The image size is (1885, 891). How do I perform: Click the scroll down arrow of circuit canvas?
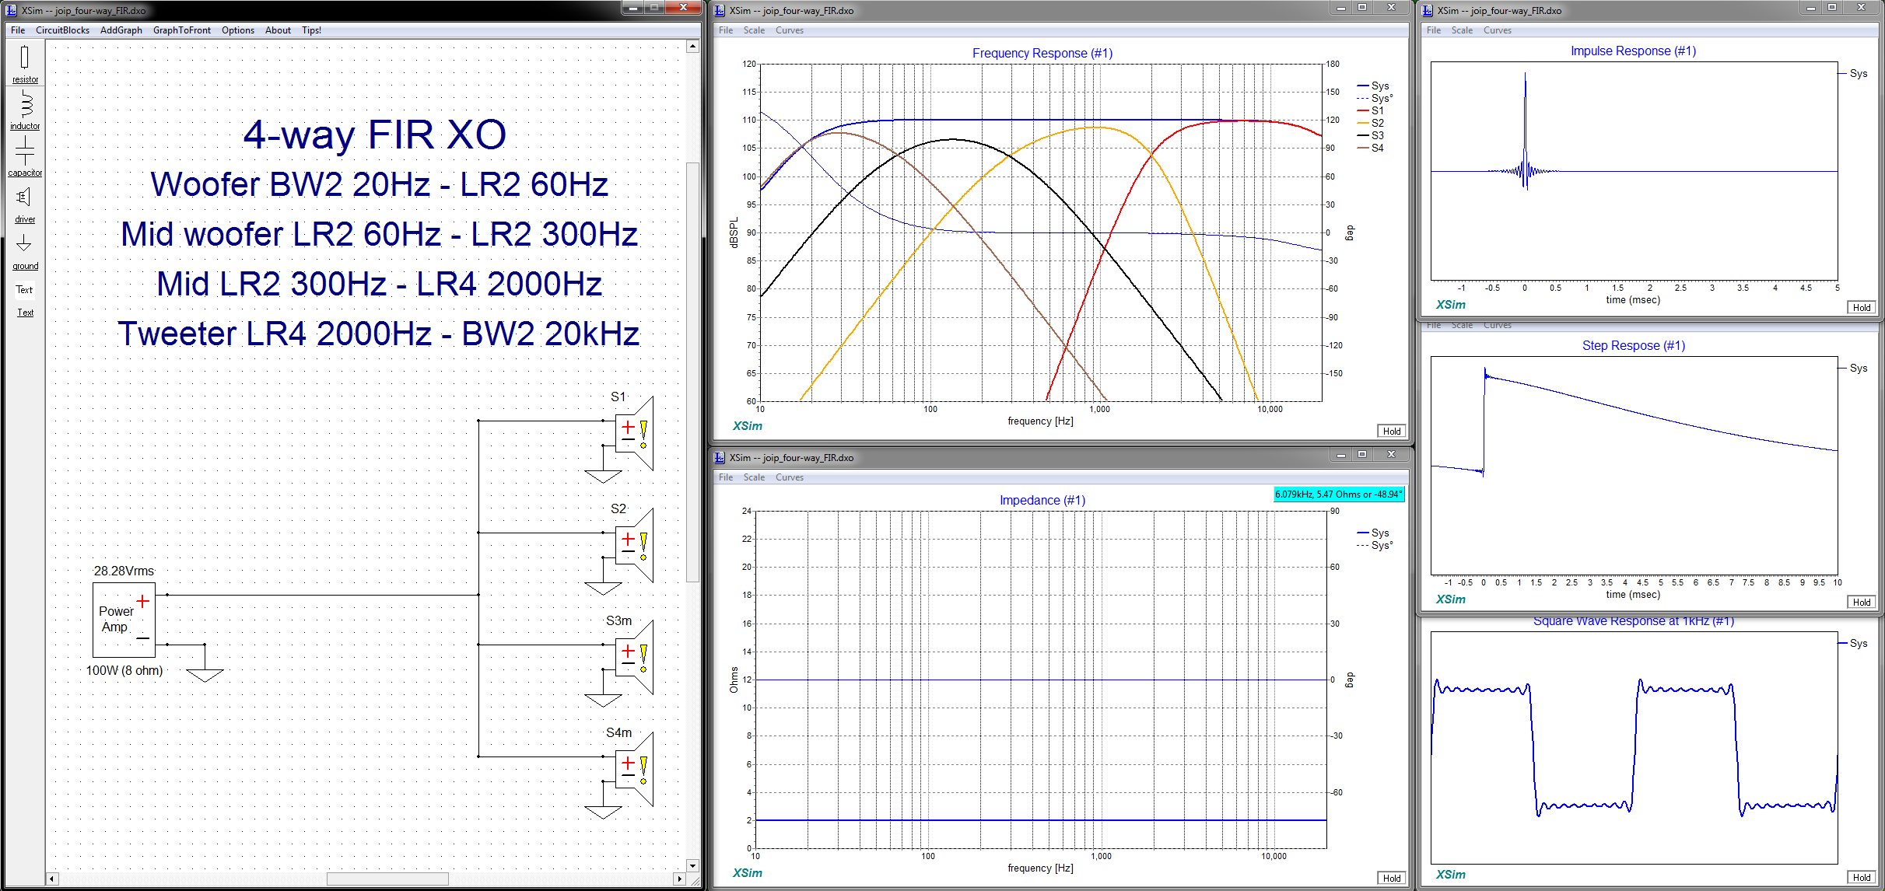(x=692, y=865)
